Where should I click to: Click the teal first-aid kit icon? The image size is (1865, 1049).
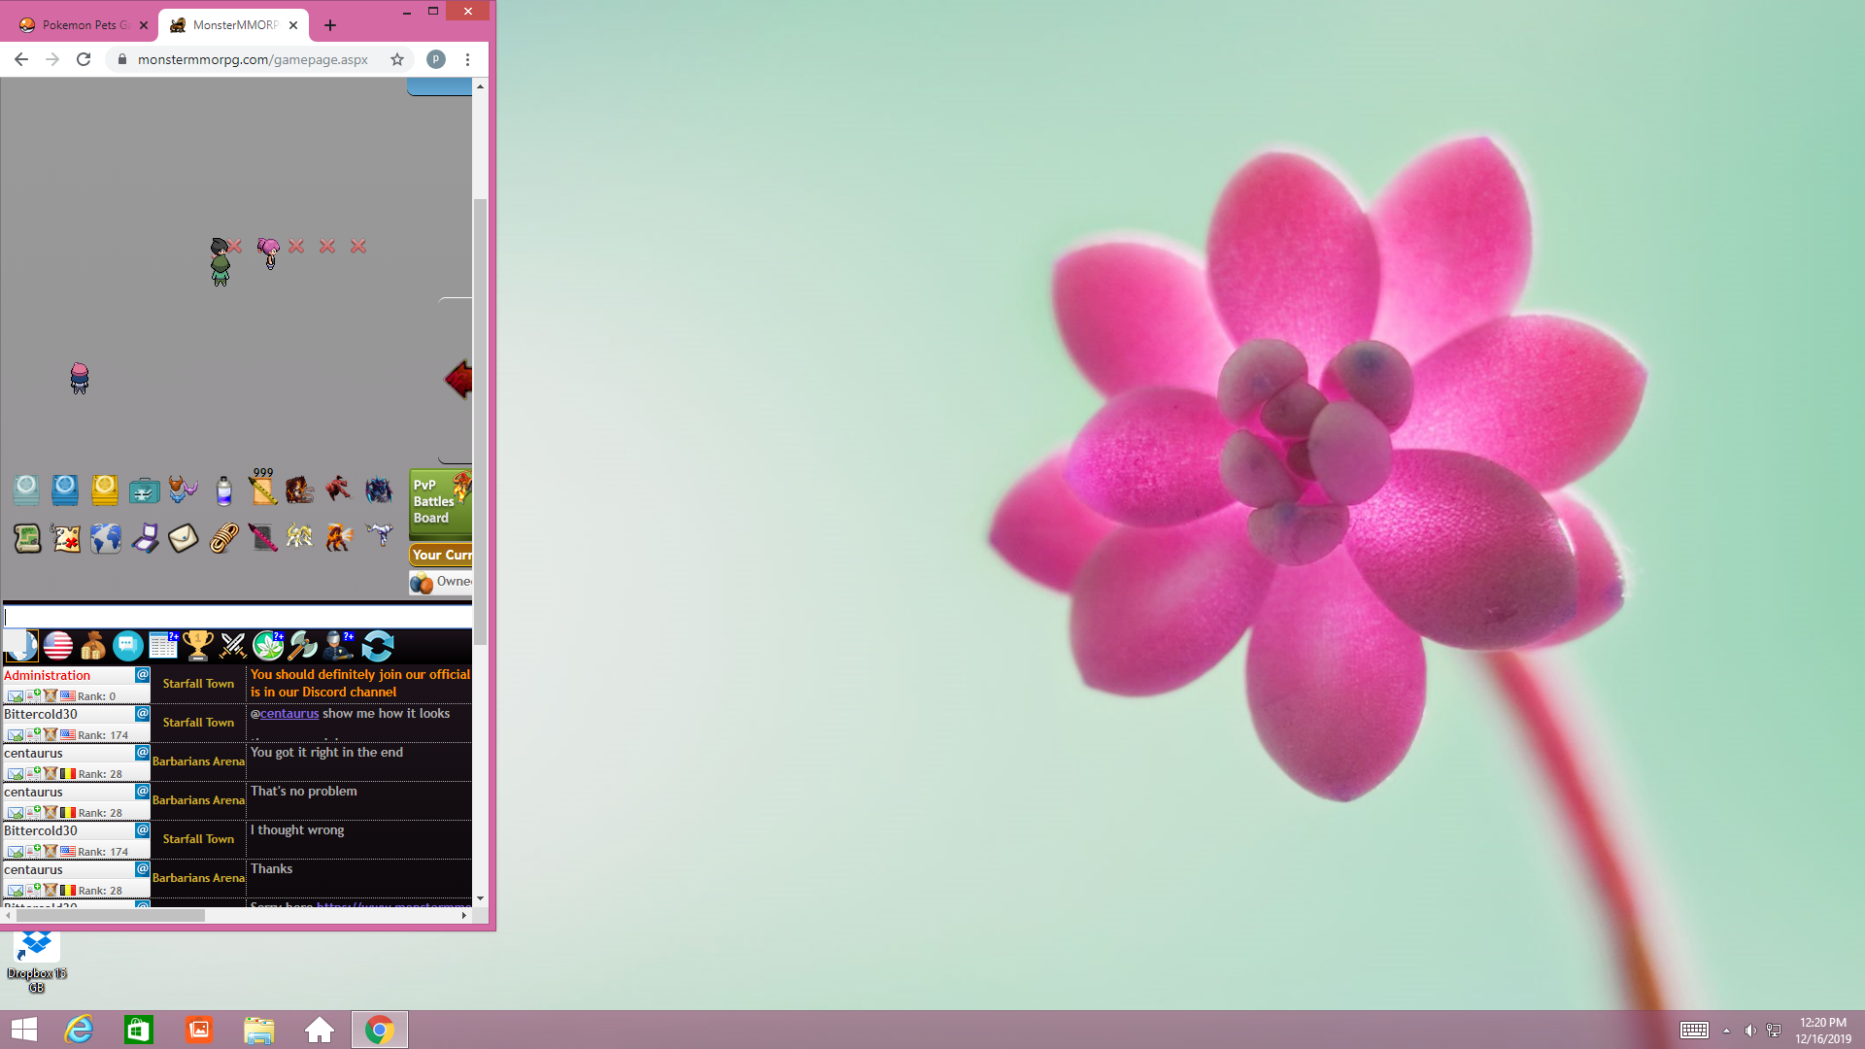point(144,491)
